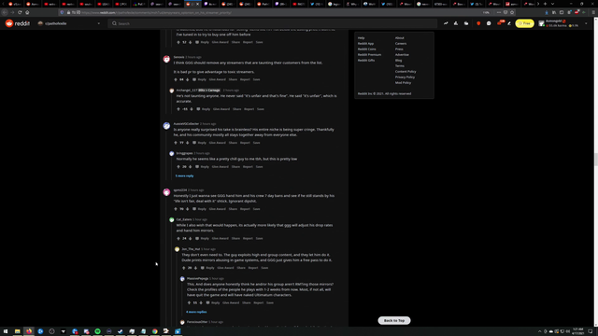Upvote bringgrapes' pretty chill guy comment
Screen dimensions: 598x336
178,166
